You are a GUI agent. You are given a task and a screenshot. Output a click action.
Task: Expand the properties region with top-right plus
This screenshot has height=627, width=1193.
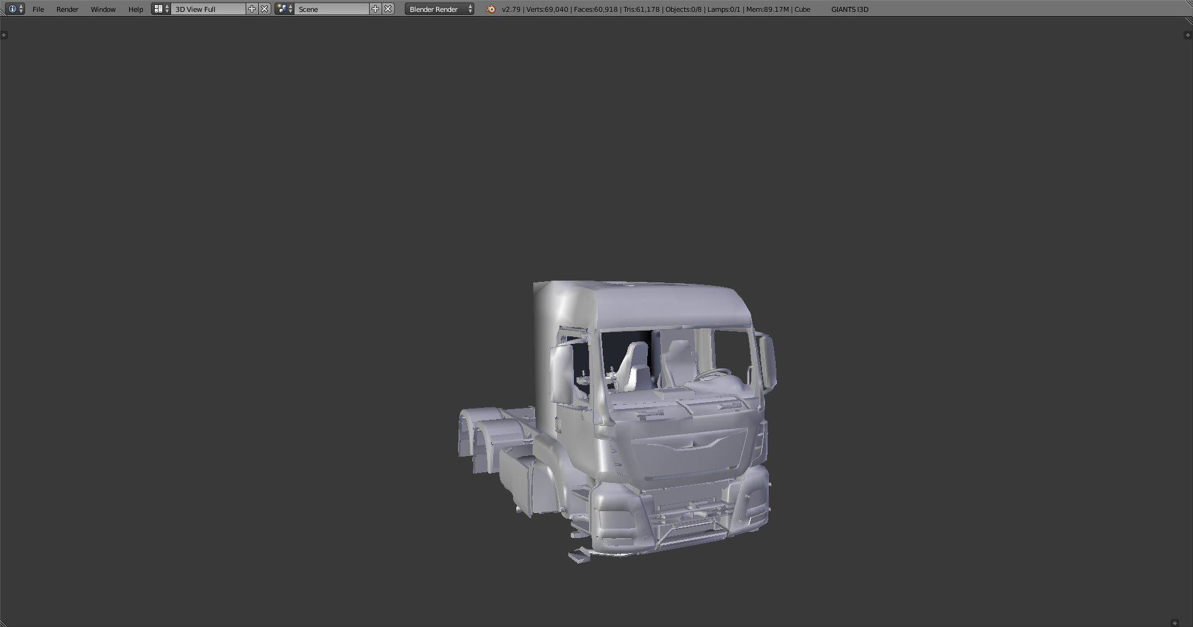[x=1187, y=35]
